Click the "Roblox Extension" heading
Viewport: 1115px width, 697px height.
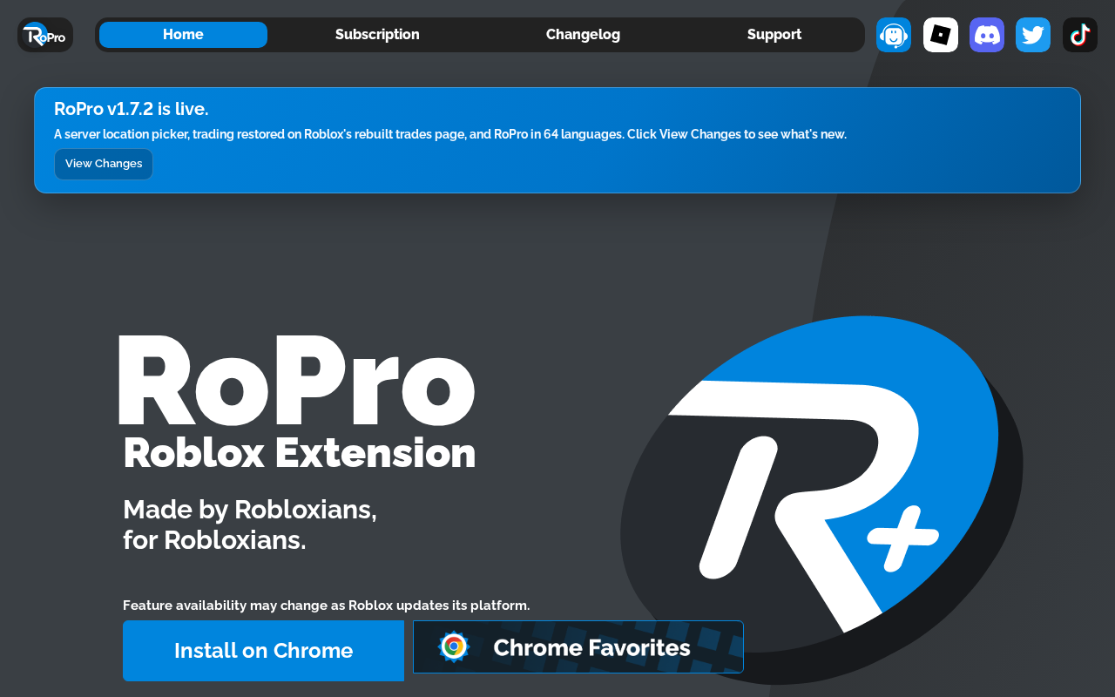coord(300,453)
